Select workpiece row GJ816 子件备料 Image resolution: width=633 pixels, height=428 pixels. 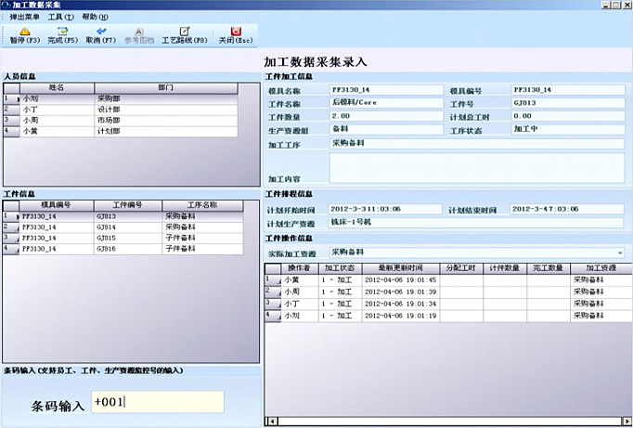click(x=128, y=249)
